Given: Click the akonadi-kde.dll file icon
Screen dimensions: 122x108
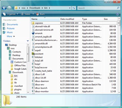Looking at the screenshot, I should (x=33, y=26).
